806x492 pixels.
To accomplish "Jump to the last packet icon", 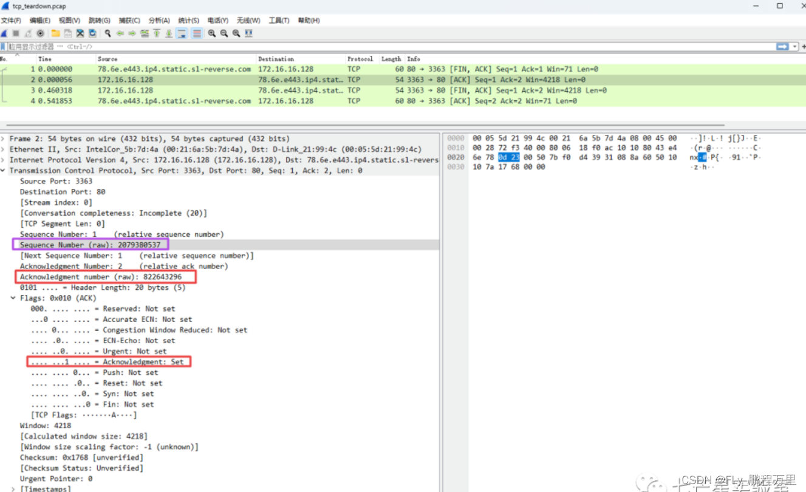I will pos(169,33).
